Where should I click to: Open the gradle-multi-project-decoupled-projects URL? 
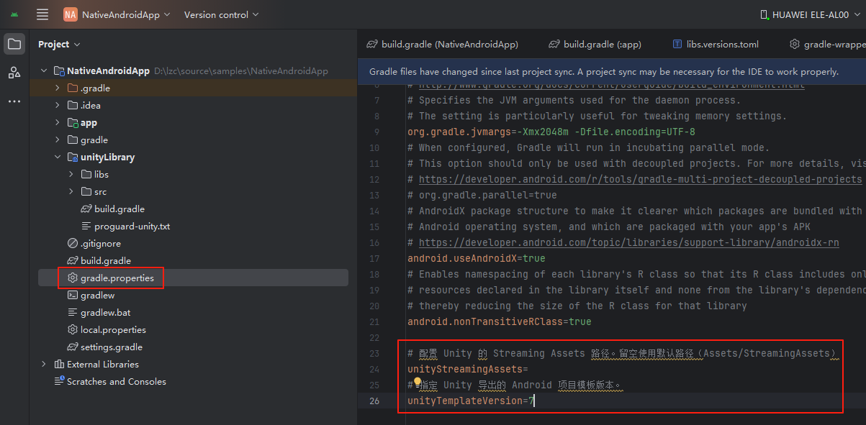click(x=640, y=179)
